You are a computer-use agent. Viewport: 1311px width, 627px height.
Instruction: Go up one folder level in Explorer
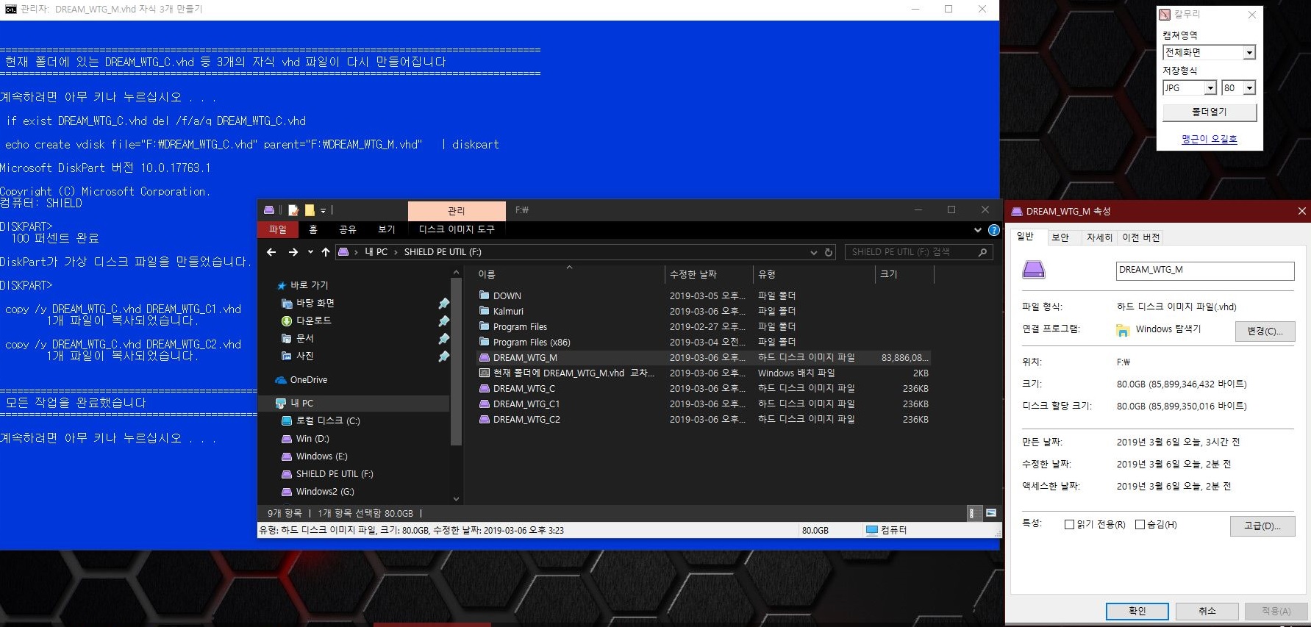(325, 252)
